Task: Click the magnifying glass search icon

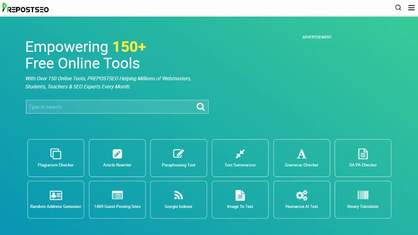Action: coord(398,7)
